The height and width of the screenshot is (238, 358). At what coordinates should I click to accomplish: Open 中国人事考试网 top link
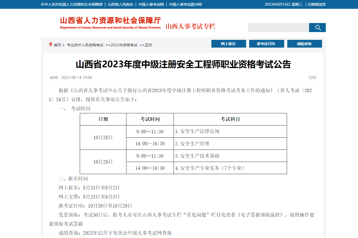click(151, 4)
